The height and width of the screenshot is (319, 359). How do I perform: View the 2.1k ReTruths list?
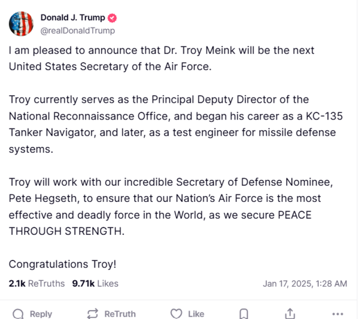click(x=36, y=283)
